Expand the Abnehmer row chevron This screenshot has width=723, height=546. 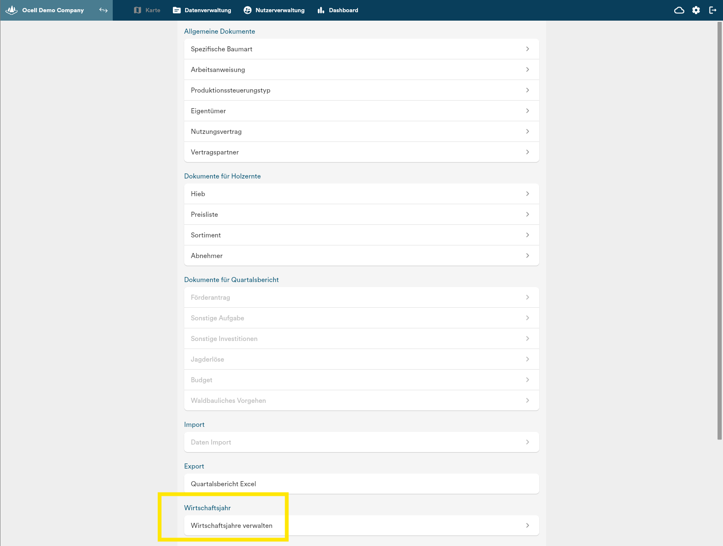pos(527,256)
